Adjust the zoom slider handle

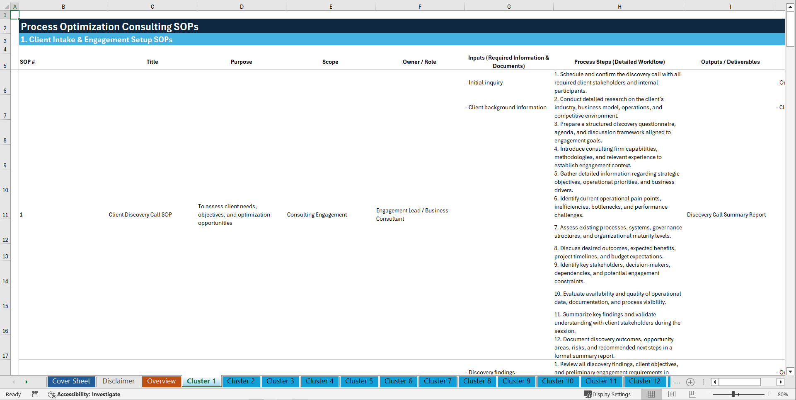733,394
